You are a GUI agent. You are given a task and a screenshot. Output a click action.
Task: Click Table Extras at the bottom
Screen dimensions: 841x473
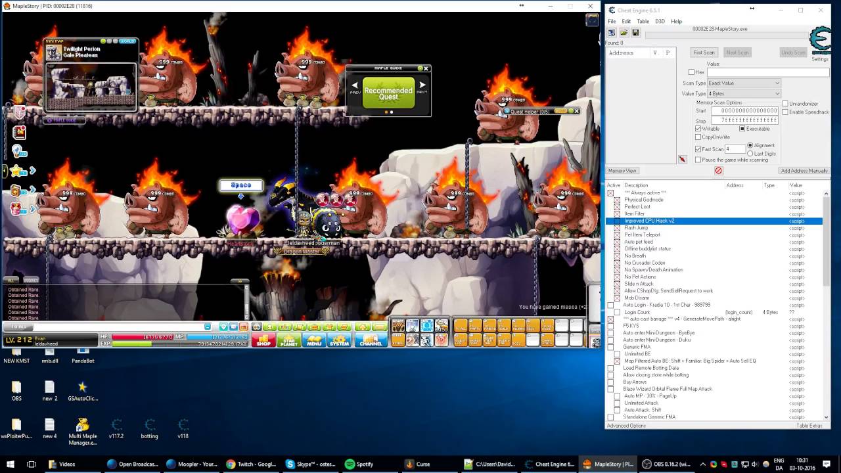[x=809, y=426]
